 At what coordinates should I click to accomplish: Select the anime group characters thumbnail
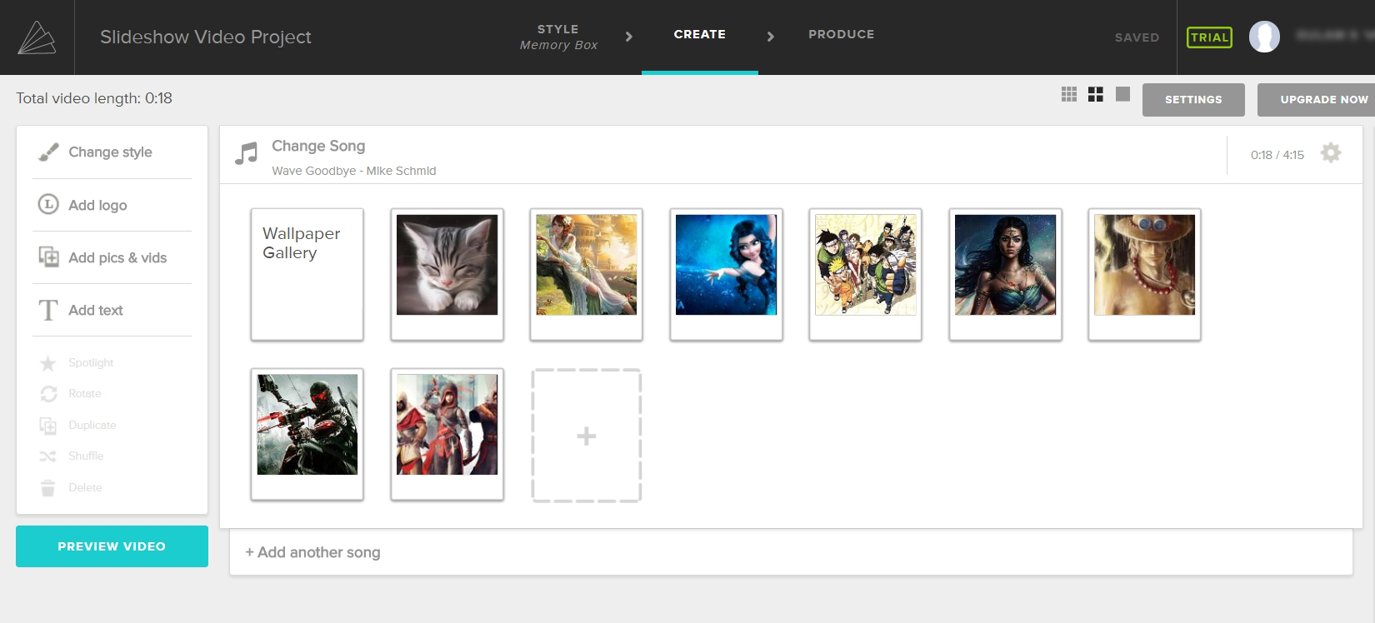click(x=866, y=275)
